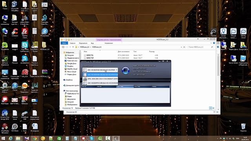Open GeForce Experience desktop icon
The image size is (251, 141).
(5, 61)
